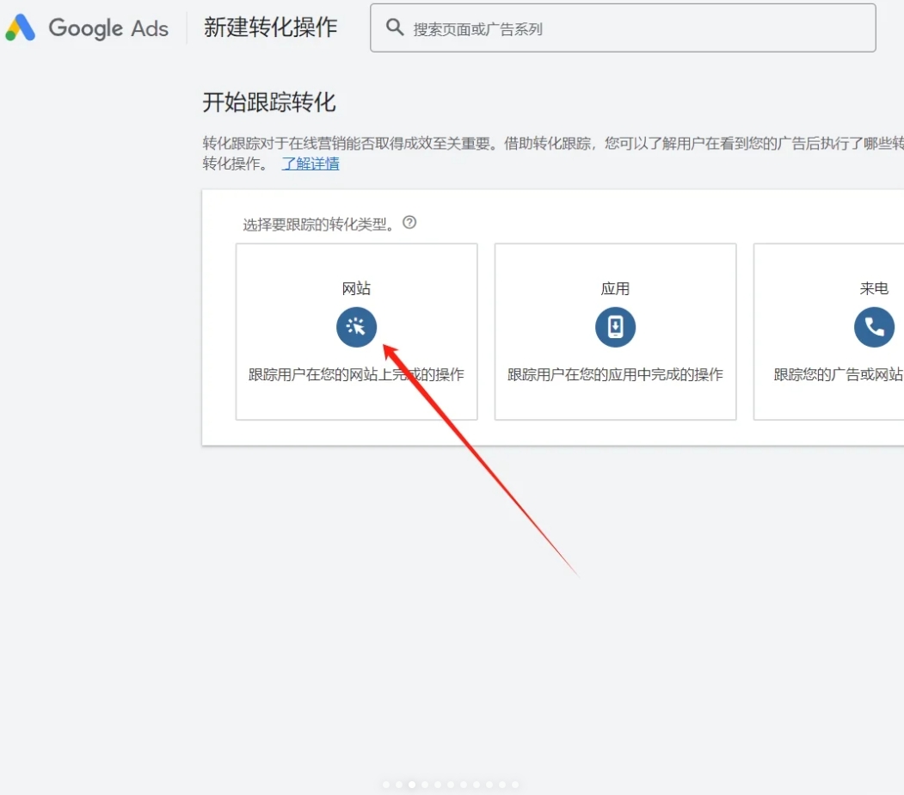
Task: Select the 应用 card title
Action: click(615, 289)
